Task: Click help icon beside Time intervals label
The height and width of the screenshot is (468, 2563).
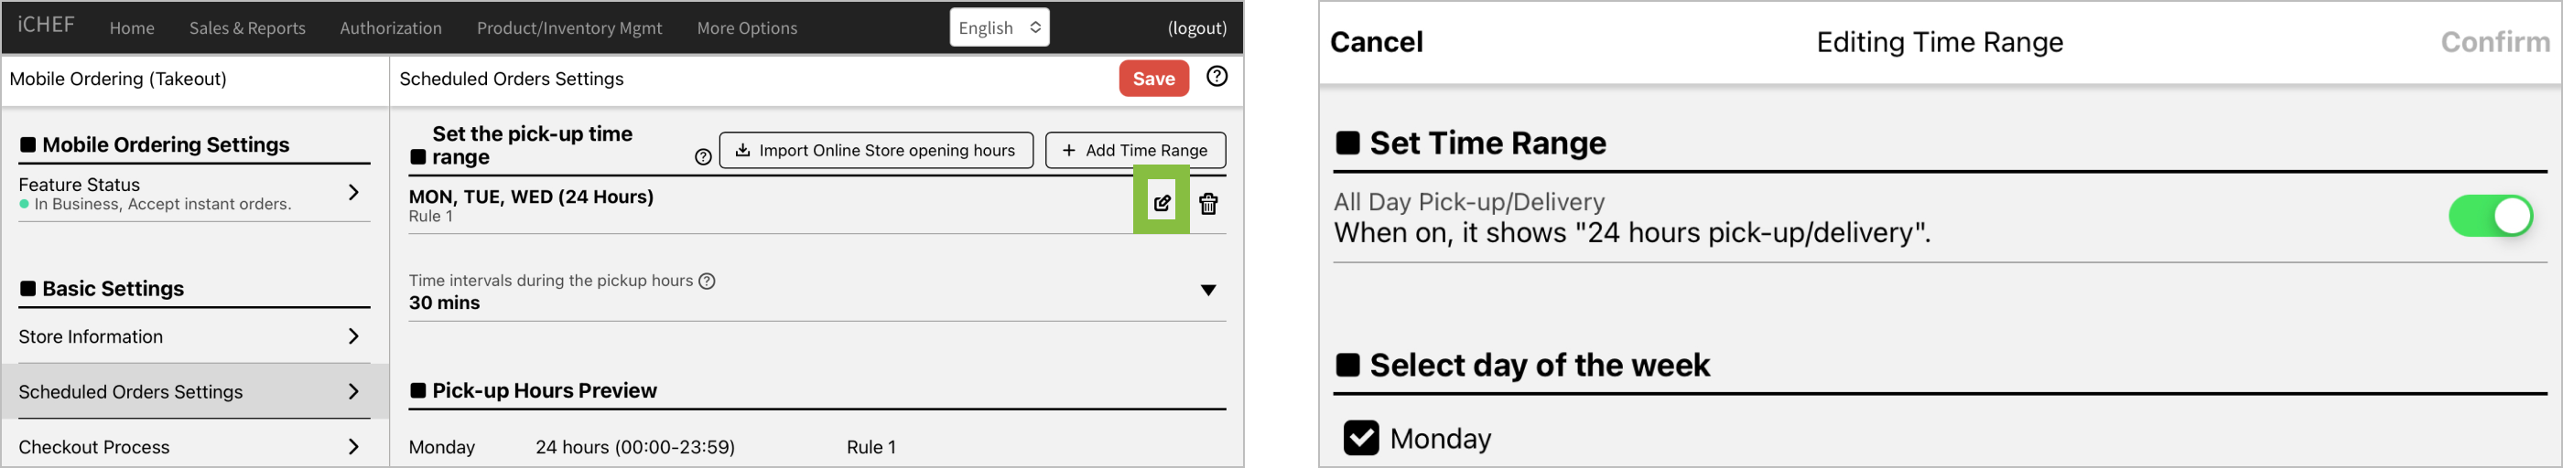Action: 707,282
